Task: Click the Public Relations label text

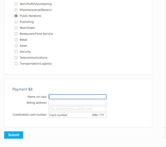Action: coord(30,16)
